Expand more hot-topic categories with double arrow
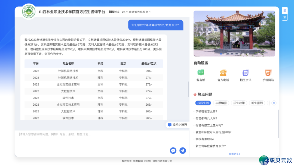The image size is (294, 167). pyautogui.click(x=274, y=103)
